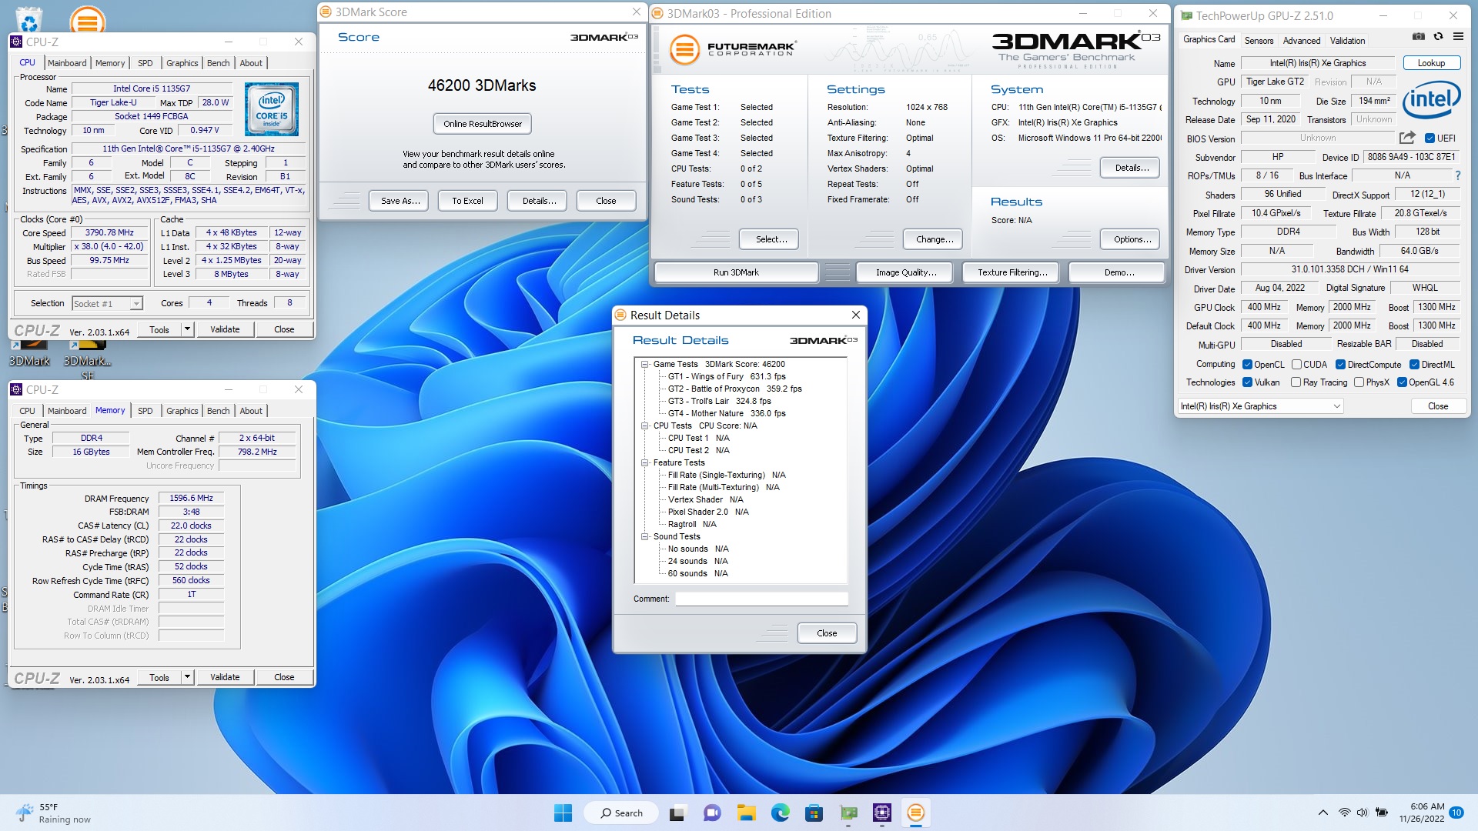The image size is (1478, 831).
Task: Open the Sensors tab in GPU-Z
Action: click(x=1259, y=41)
